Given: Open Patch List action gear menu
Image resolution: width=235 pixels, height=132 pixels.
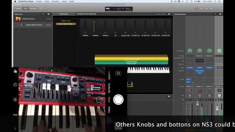Looking at the screenshot, I should [49, 14].
